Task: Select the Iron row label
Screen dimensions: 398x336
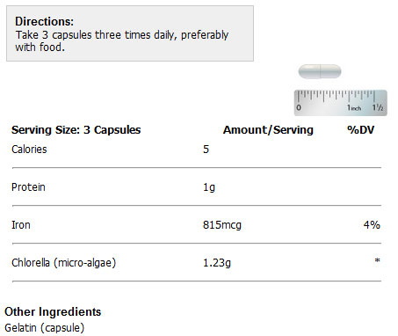Action: point(21,225)
